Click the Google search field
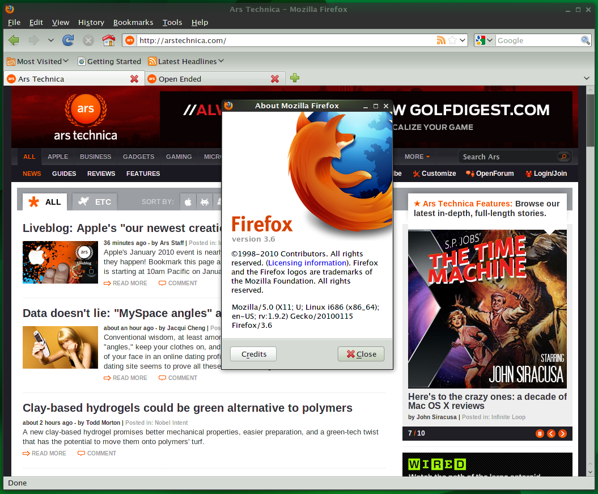Screen dimensions: 598x494 (538, 40)
